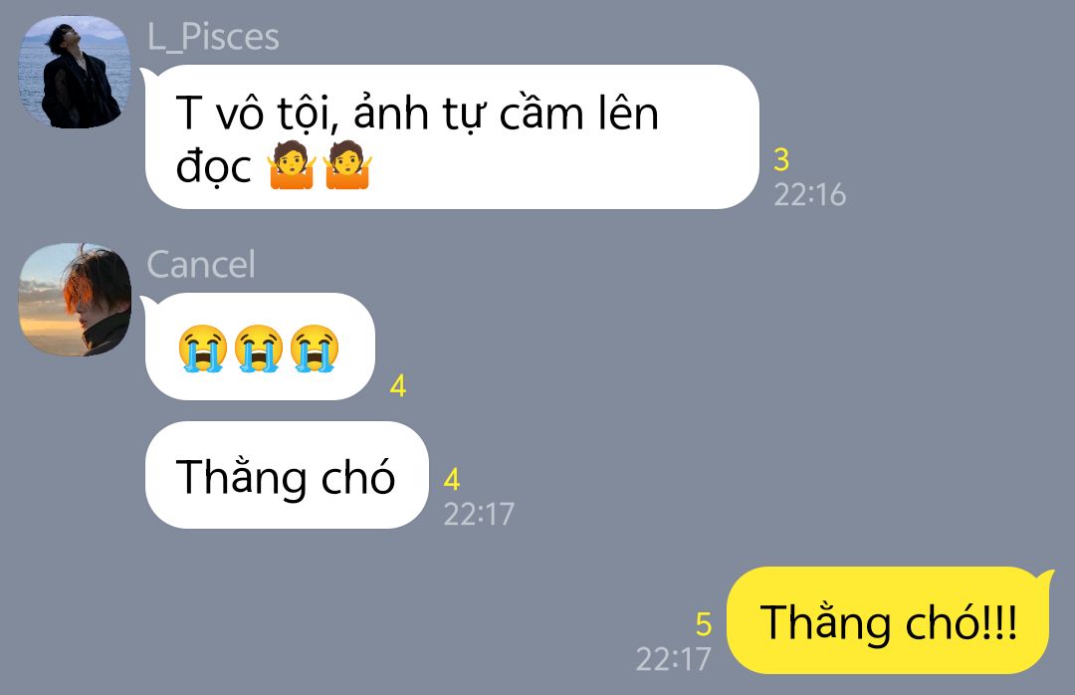This screenshot has width=1075, height=695.
Task: Click the middle crying face emoji
Action: point(259,347)
